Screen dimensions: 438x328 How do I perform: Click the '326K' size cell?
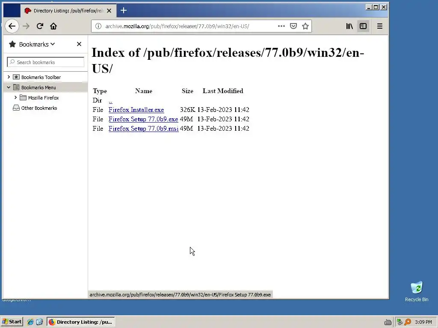pyautogui.click(x=187, y=110)
